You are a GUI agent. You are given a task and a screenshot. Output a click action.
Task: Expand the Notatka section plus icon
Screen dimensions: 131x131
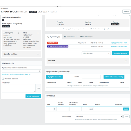pos(126,61)
